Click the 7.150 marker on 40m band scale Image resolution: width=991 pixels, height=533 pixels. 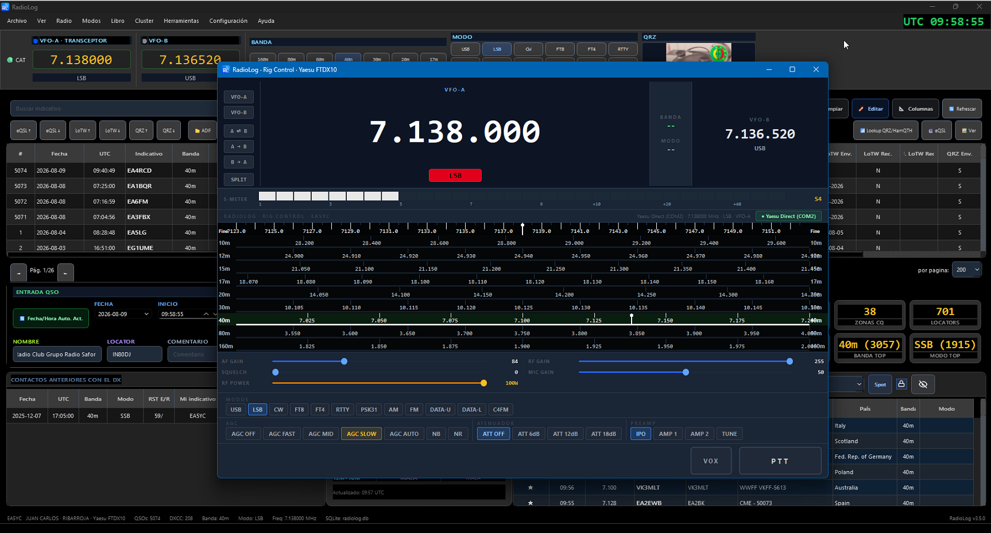(x=665, y=321)
